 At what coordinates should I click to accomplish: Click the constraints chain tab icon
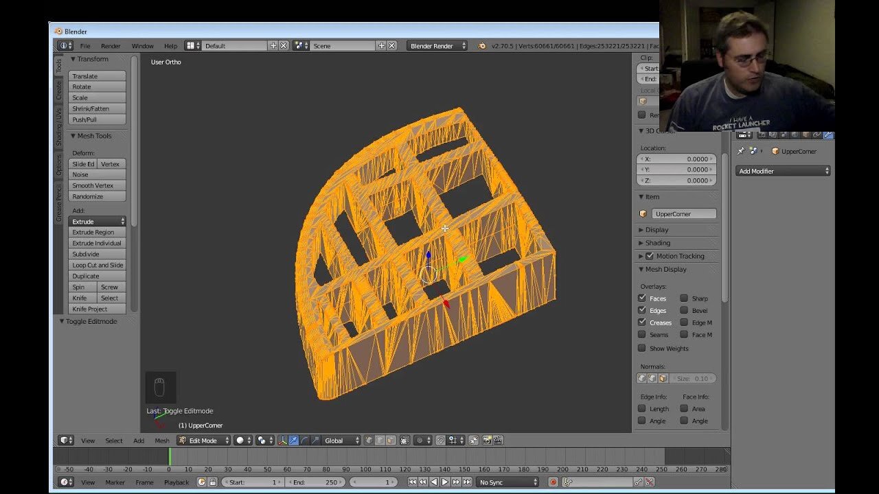coord(817,135)
